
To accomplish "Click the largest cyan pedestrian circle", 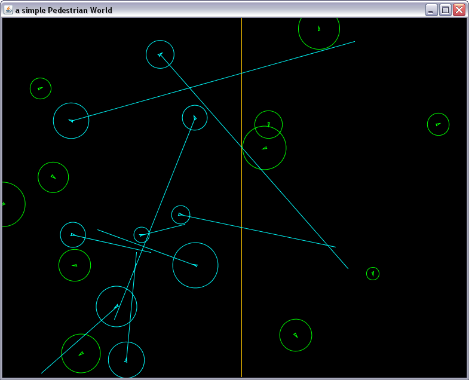I will tap(195, 265).
